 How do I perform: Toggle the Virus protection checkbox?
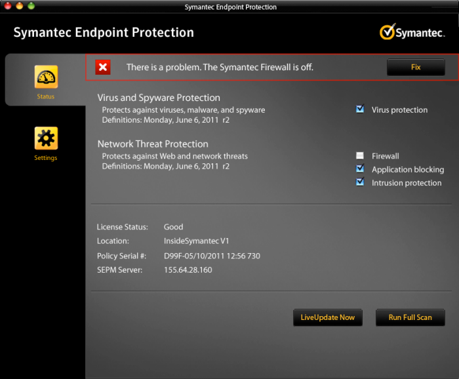(x=360, y=109)
